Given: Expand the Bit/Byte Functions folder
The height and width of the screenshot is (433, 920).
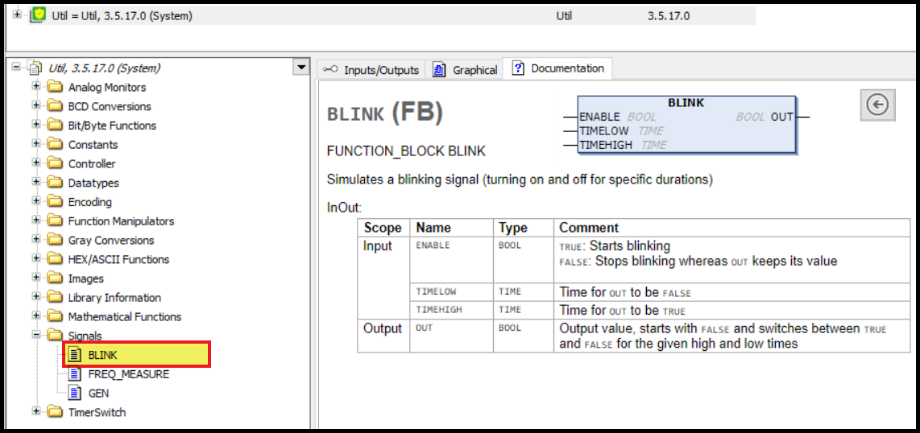Looking at the screenshot, I should 36,125.
